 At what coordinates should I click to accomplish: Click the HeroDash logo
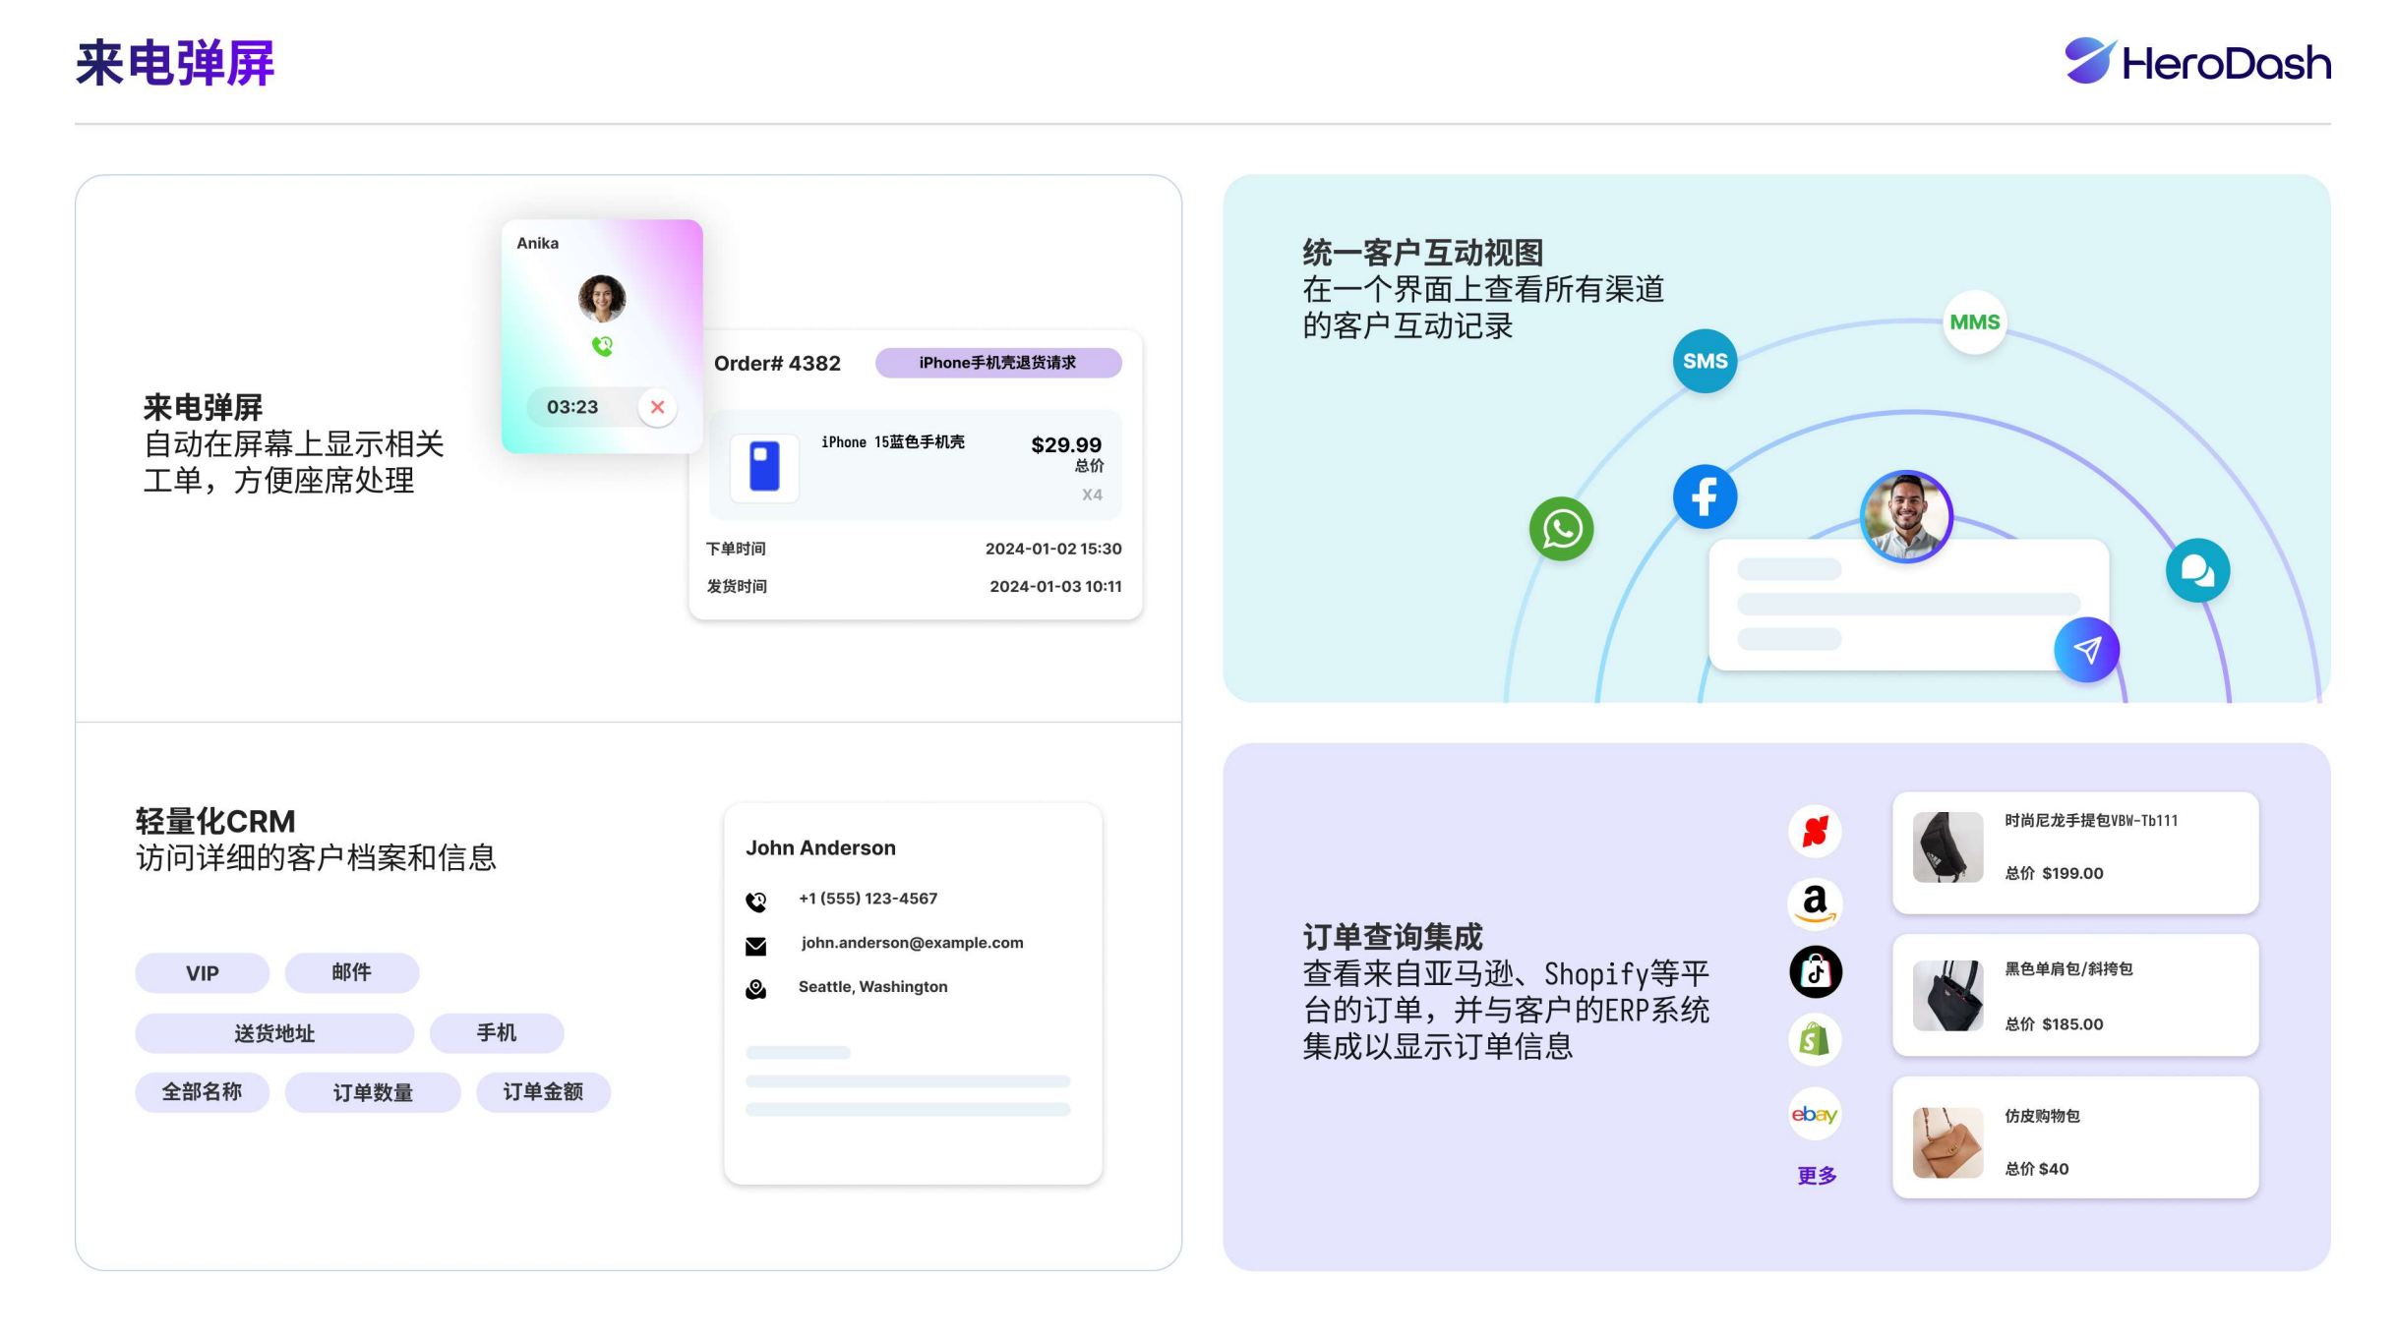pyautogui.click(x=2197, y=62)
